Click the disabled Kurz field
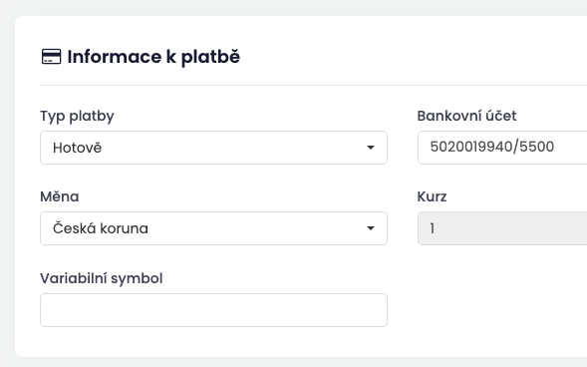The height and width of the screenshot is (367, 587). (502, 228)
